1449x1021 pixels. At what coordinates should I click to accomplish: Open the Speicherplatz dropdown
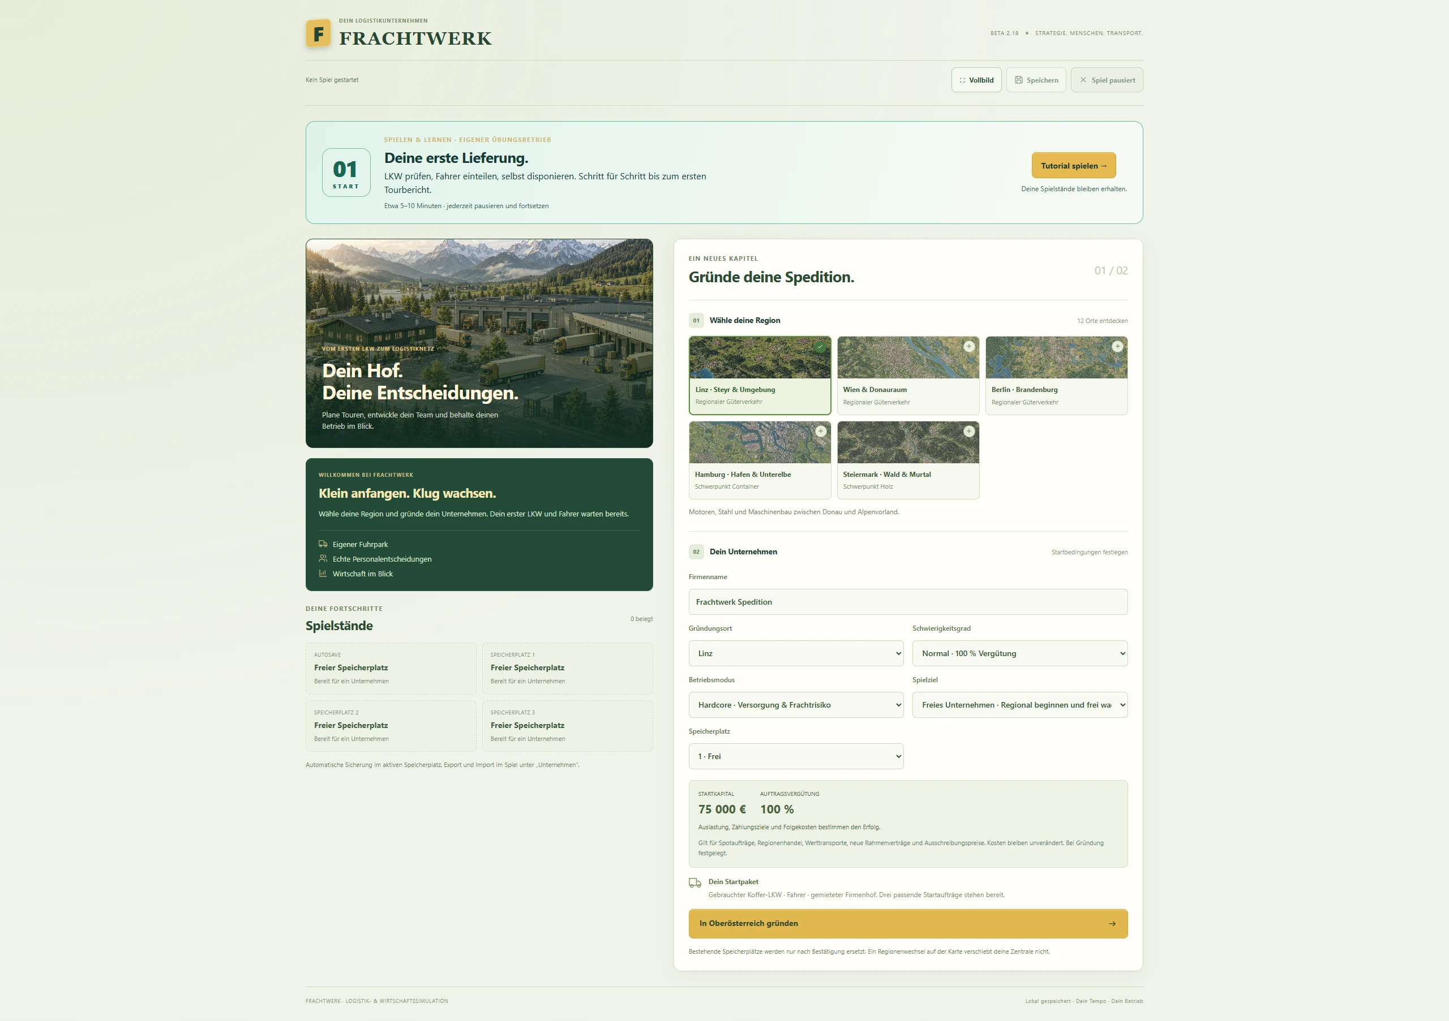tap(796, 756)
